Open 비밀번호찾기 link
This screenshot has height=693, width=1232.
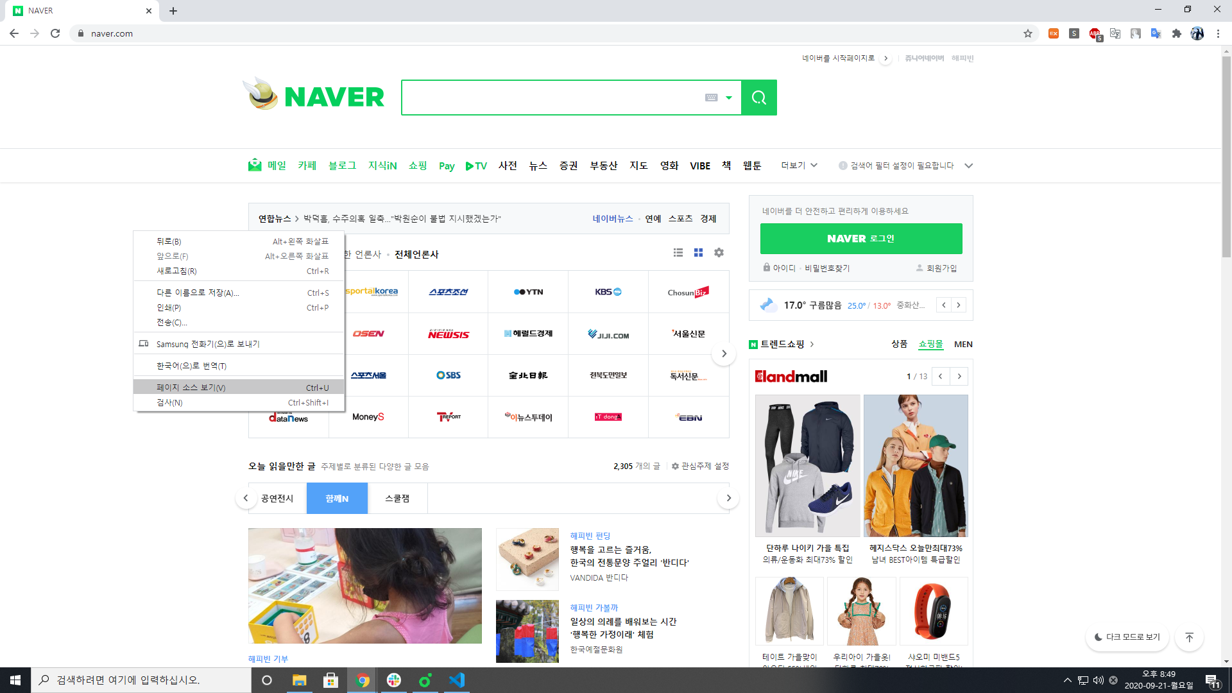pyautogui.click(x=827, y=268)
